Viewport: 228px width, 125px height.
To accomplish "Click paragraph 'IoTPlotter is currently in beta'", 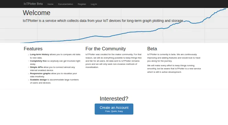I will point(174,58).
